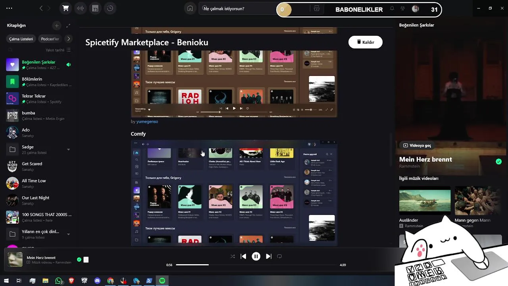
Task: Open Bölümlerin in the library
Action: coord(38,82)
